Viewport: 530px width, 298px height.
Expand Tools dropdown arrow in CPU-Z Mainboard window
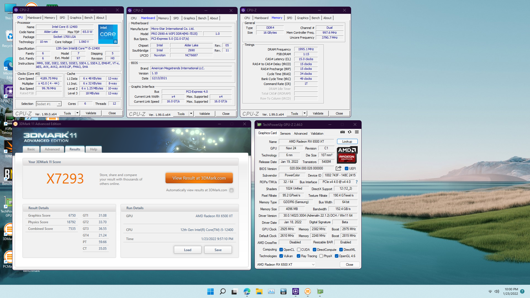[191, 114]
